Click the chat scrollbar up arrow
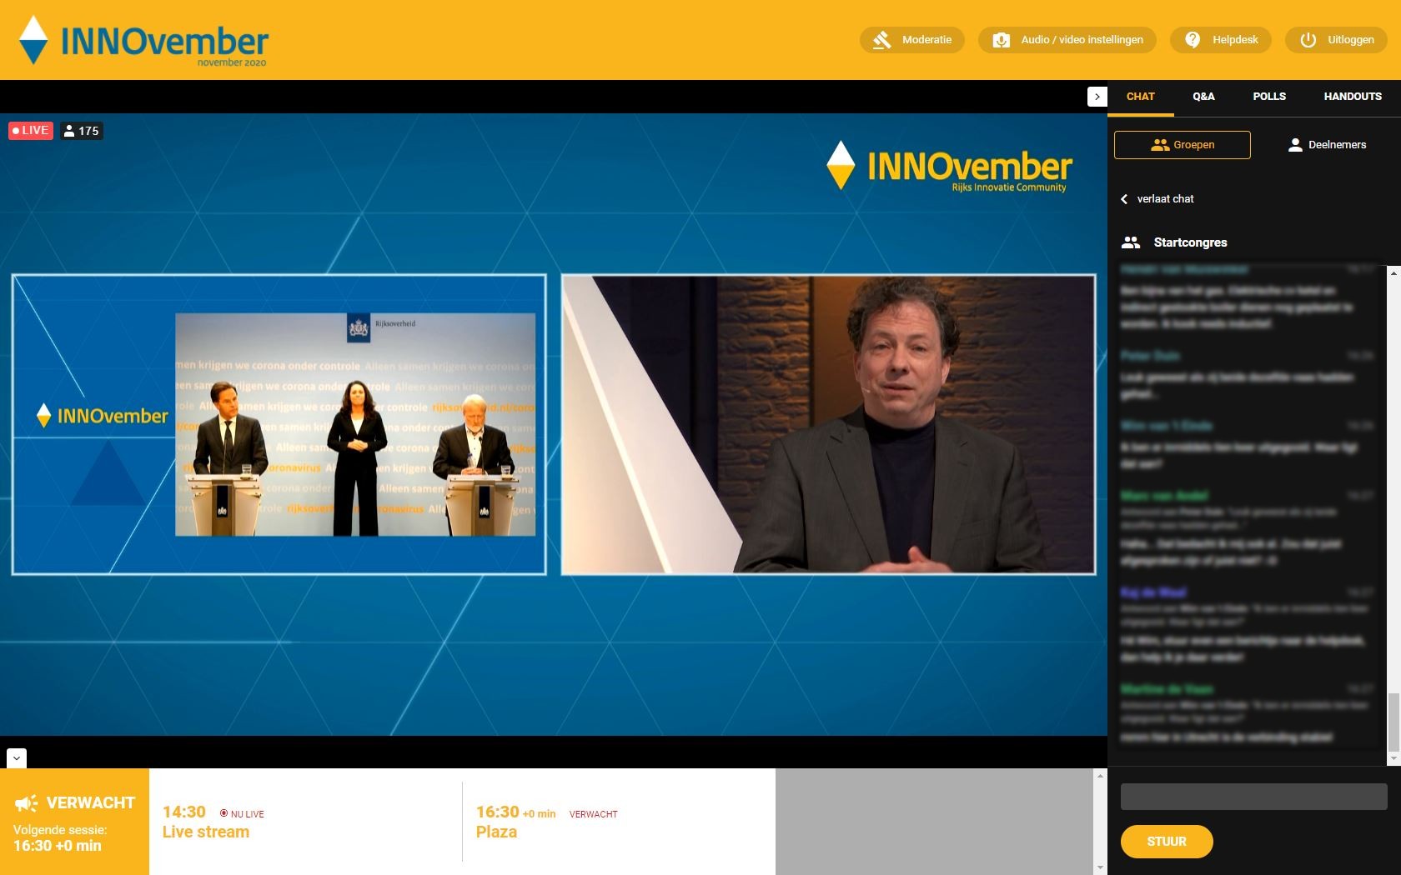Image resolution: width=1401 pixels, height=875 pixels. [1393, 272]
